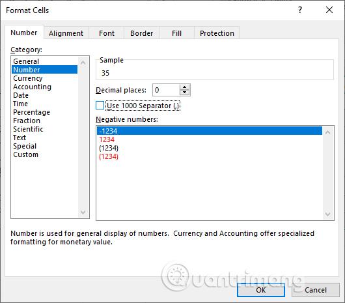The width and height of the screenshot is (345, 303).
Task: Click the OK button
Action: (261, 290)
